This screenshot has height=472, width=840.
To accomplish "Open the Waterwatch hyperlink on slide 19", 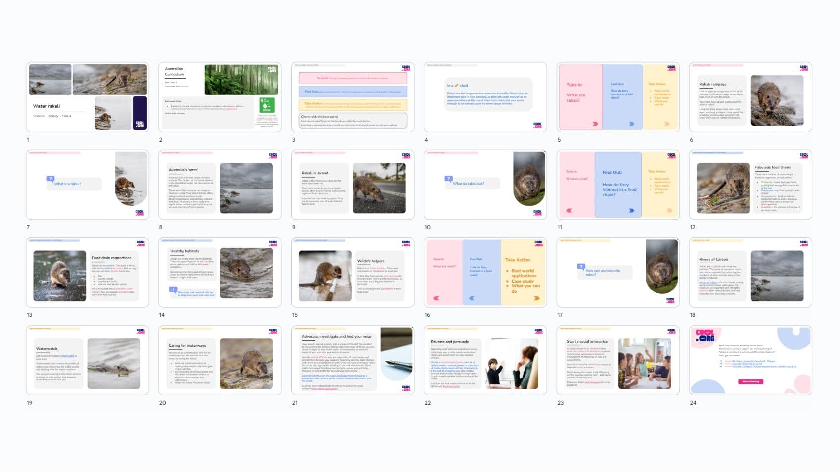I will tap(68, 356).
